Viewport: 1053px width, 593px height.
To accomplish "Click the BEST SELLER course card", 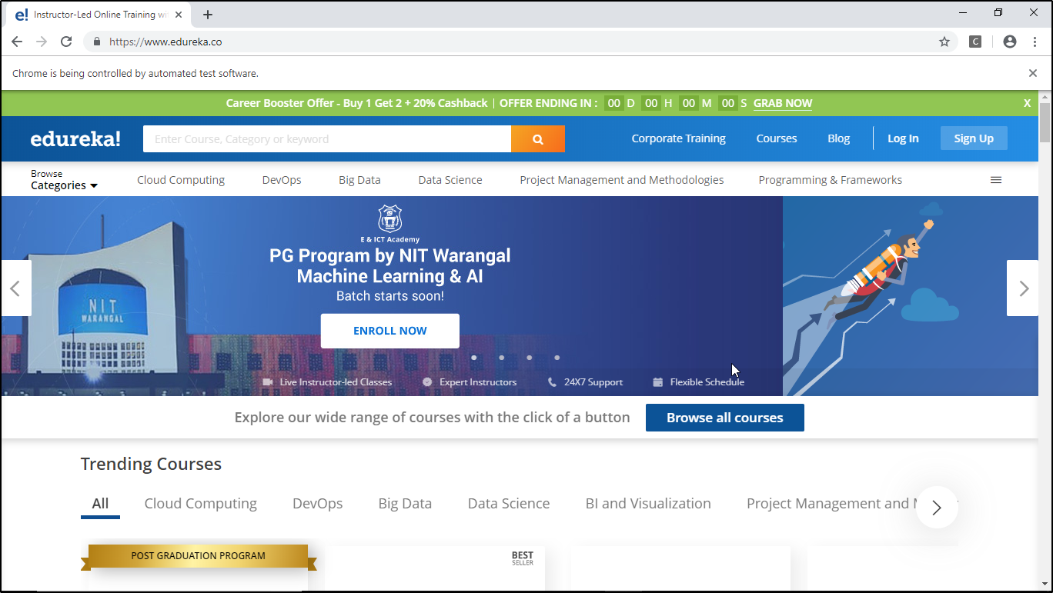I will coord(435,569).
